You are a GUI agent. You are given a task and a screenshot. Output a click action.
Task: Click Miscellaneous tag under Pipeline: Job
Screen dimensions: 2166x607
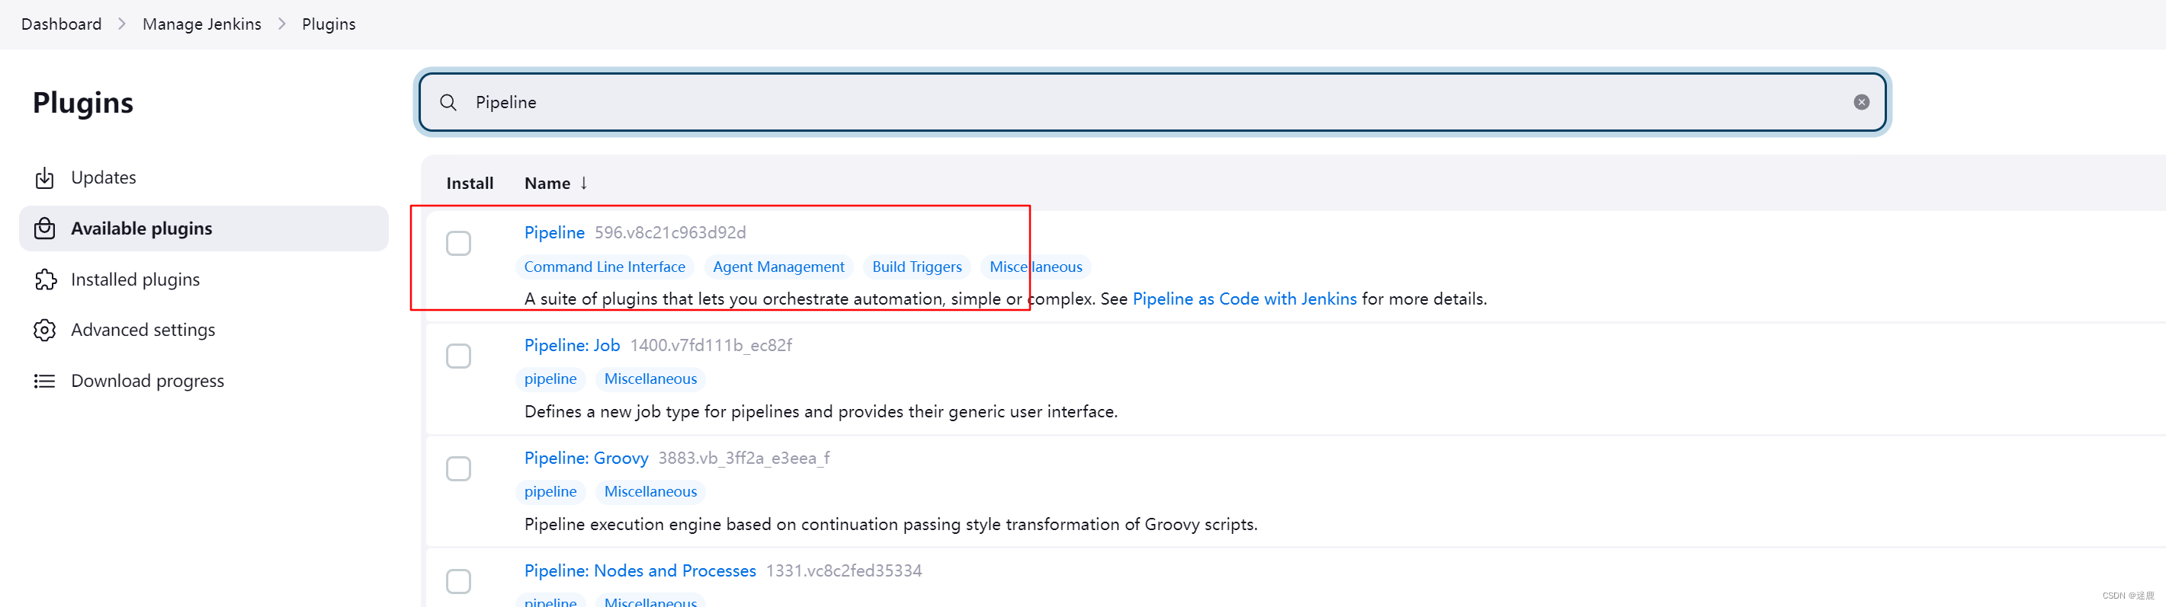coord(650,379)
